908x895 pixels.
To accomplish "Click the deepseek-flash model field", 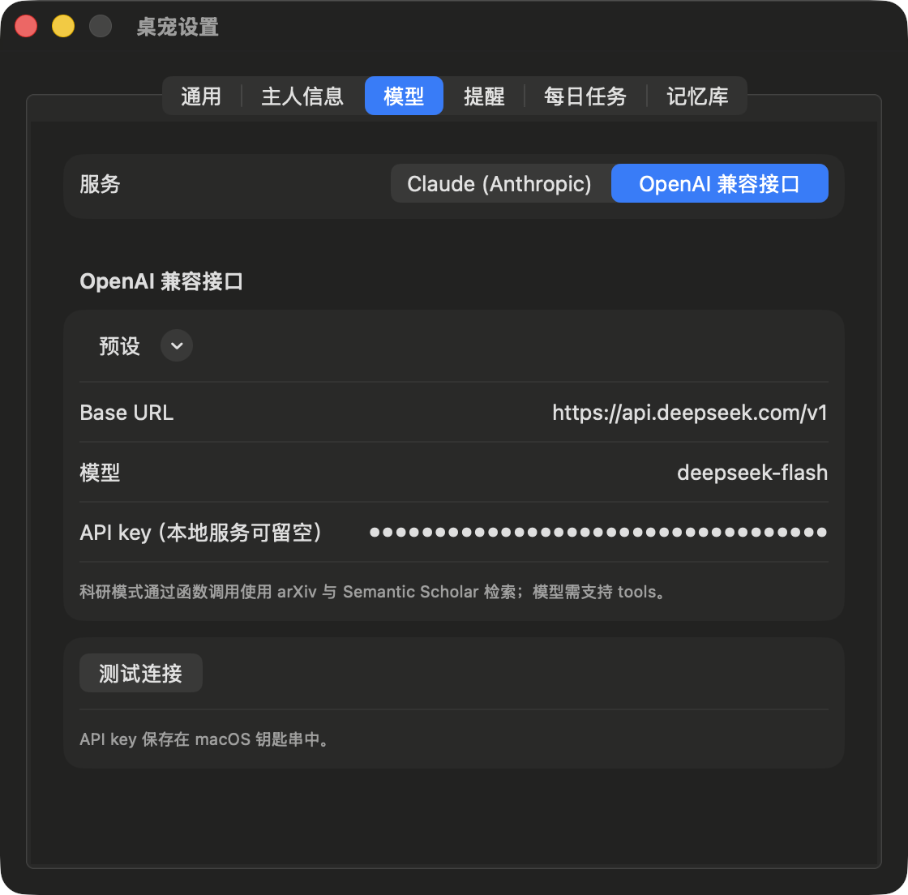I will 752,473.
